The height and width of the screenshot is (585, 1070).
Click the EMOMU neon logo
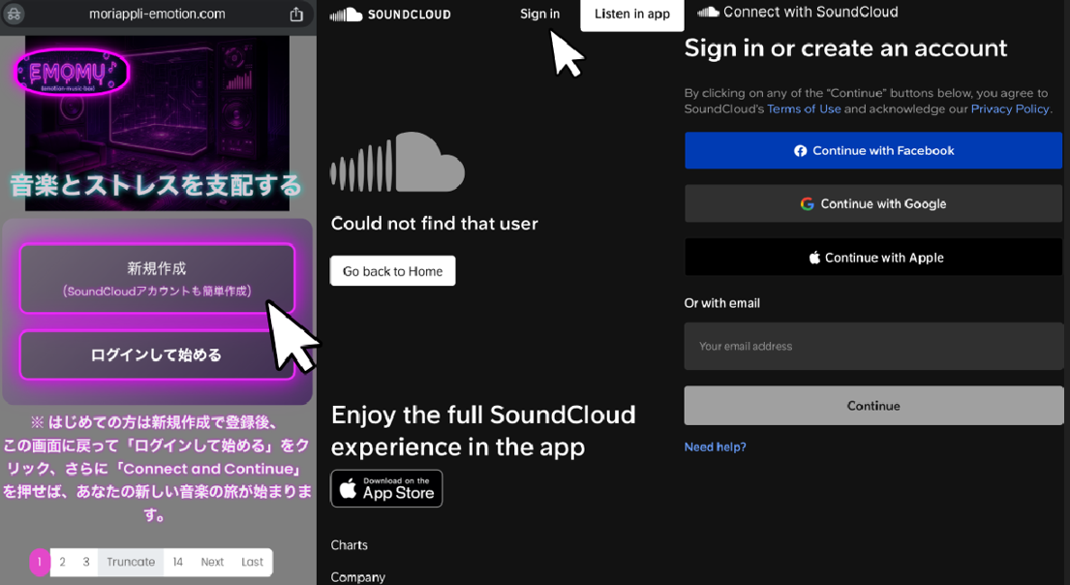tap(71, 72)
